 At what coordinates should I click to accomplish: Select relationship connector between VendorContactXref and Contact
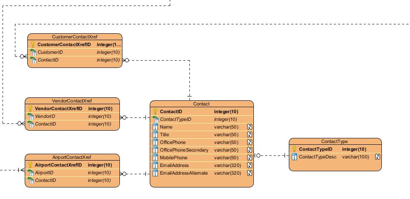tap(135, 117)
